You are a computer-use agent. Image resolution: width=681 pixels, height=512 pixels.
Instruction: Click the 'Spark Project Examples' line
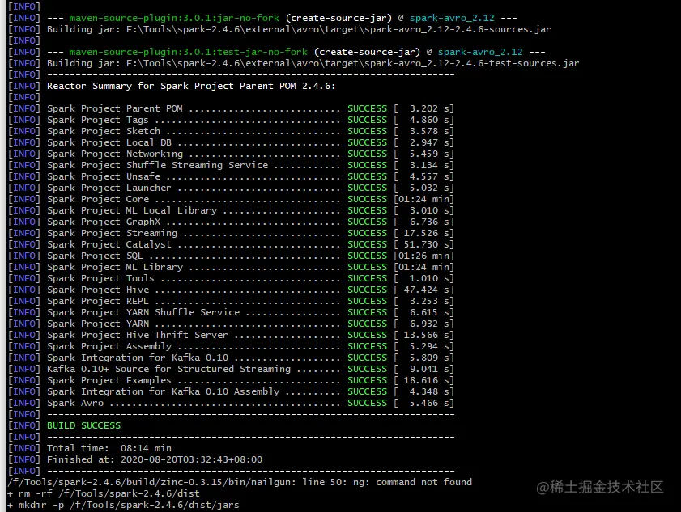tap(231, 380)
